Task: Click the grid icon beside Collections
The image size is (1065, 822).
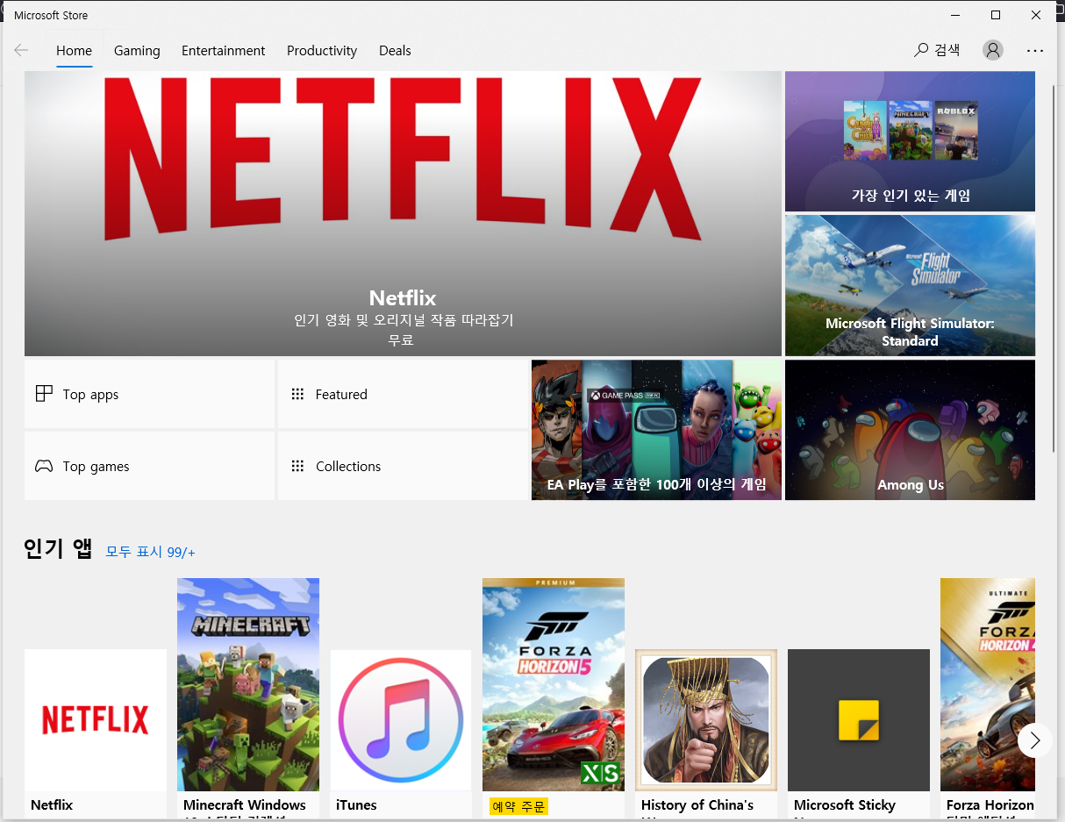Action: (297, 466)
